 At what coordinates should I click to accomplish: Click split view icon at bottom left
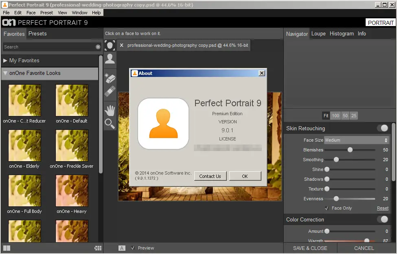[x=7, y=248]
